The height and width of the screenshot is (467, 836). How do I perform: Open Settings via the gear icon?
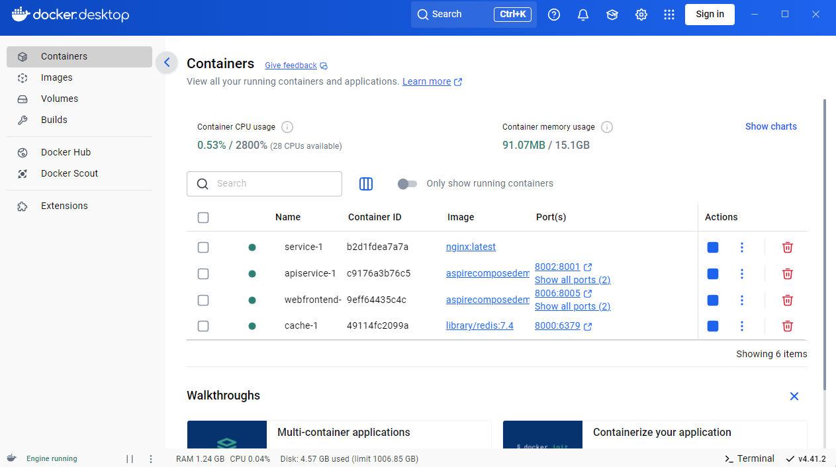641,15
